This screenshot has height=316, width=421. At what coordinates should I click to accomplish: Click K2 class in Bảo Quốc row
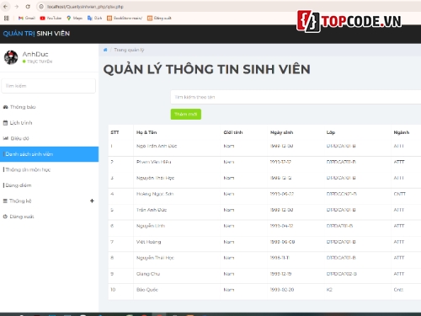329,290
